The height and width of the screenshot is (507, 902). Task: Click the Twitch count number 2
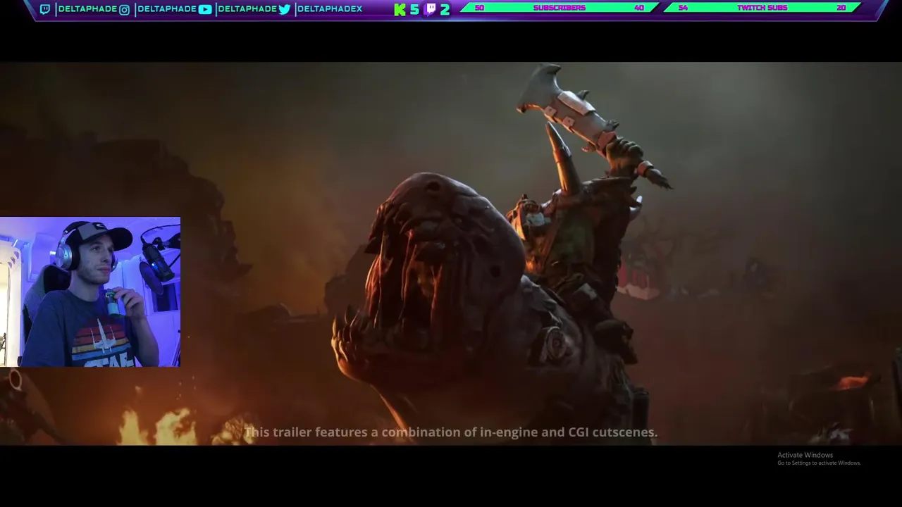tap(445, 9)
